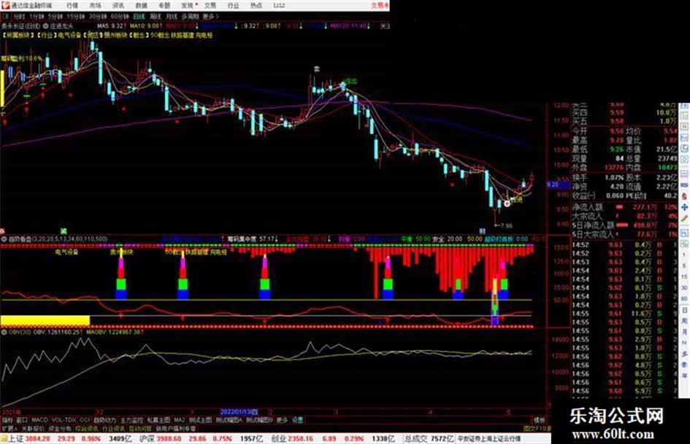
Task: Select the VOL-TDX indicator tab
Action: (x=64, y=420)
